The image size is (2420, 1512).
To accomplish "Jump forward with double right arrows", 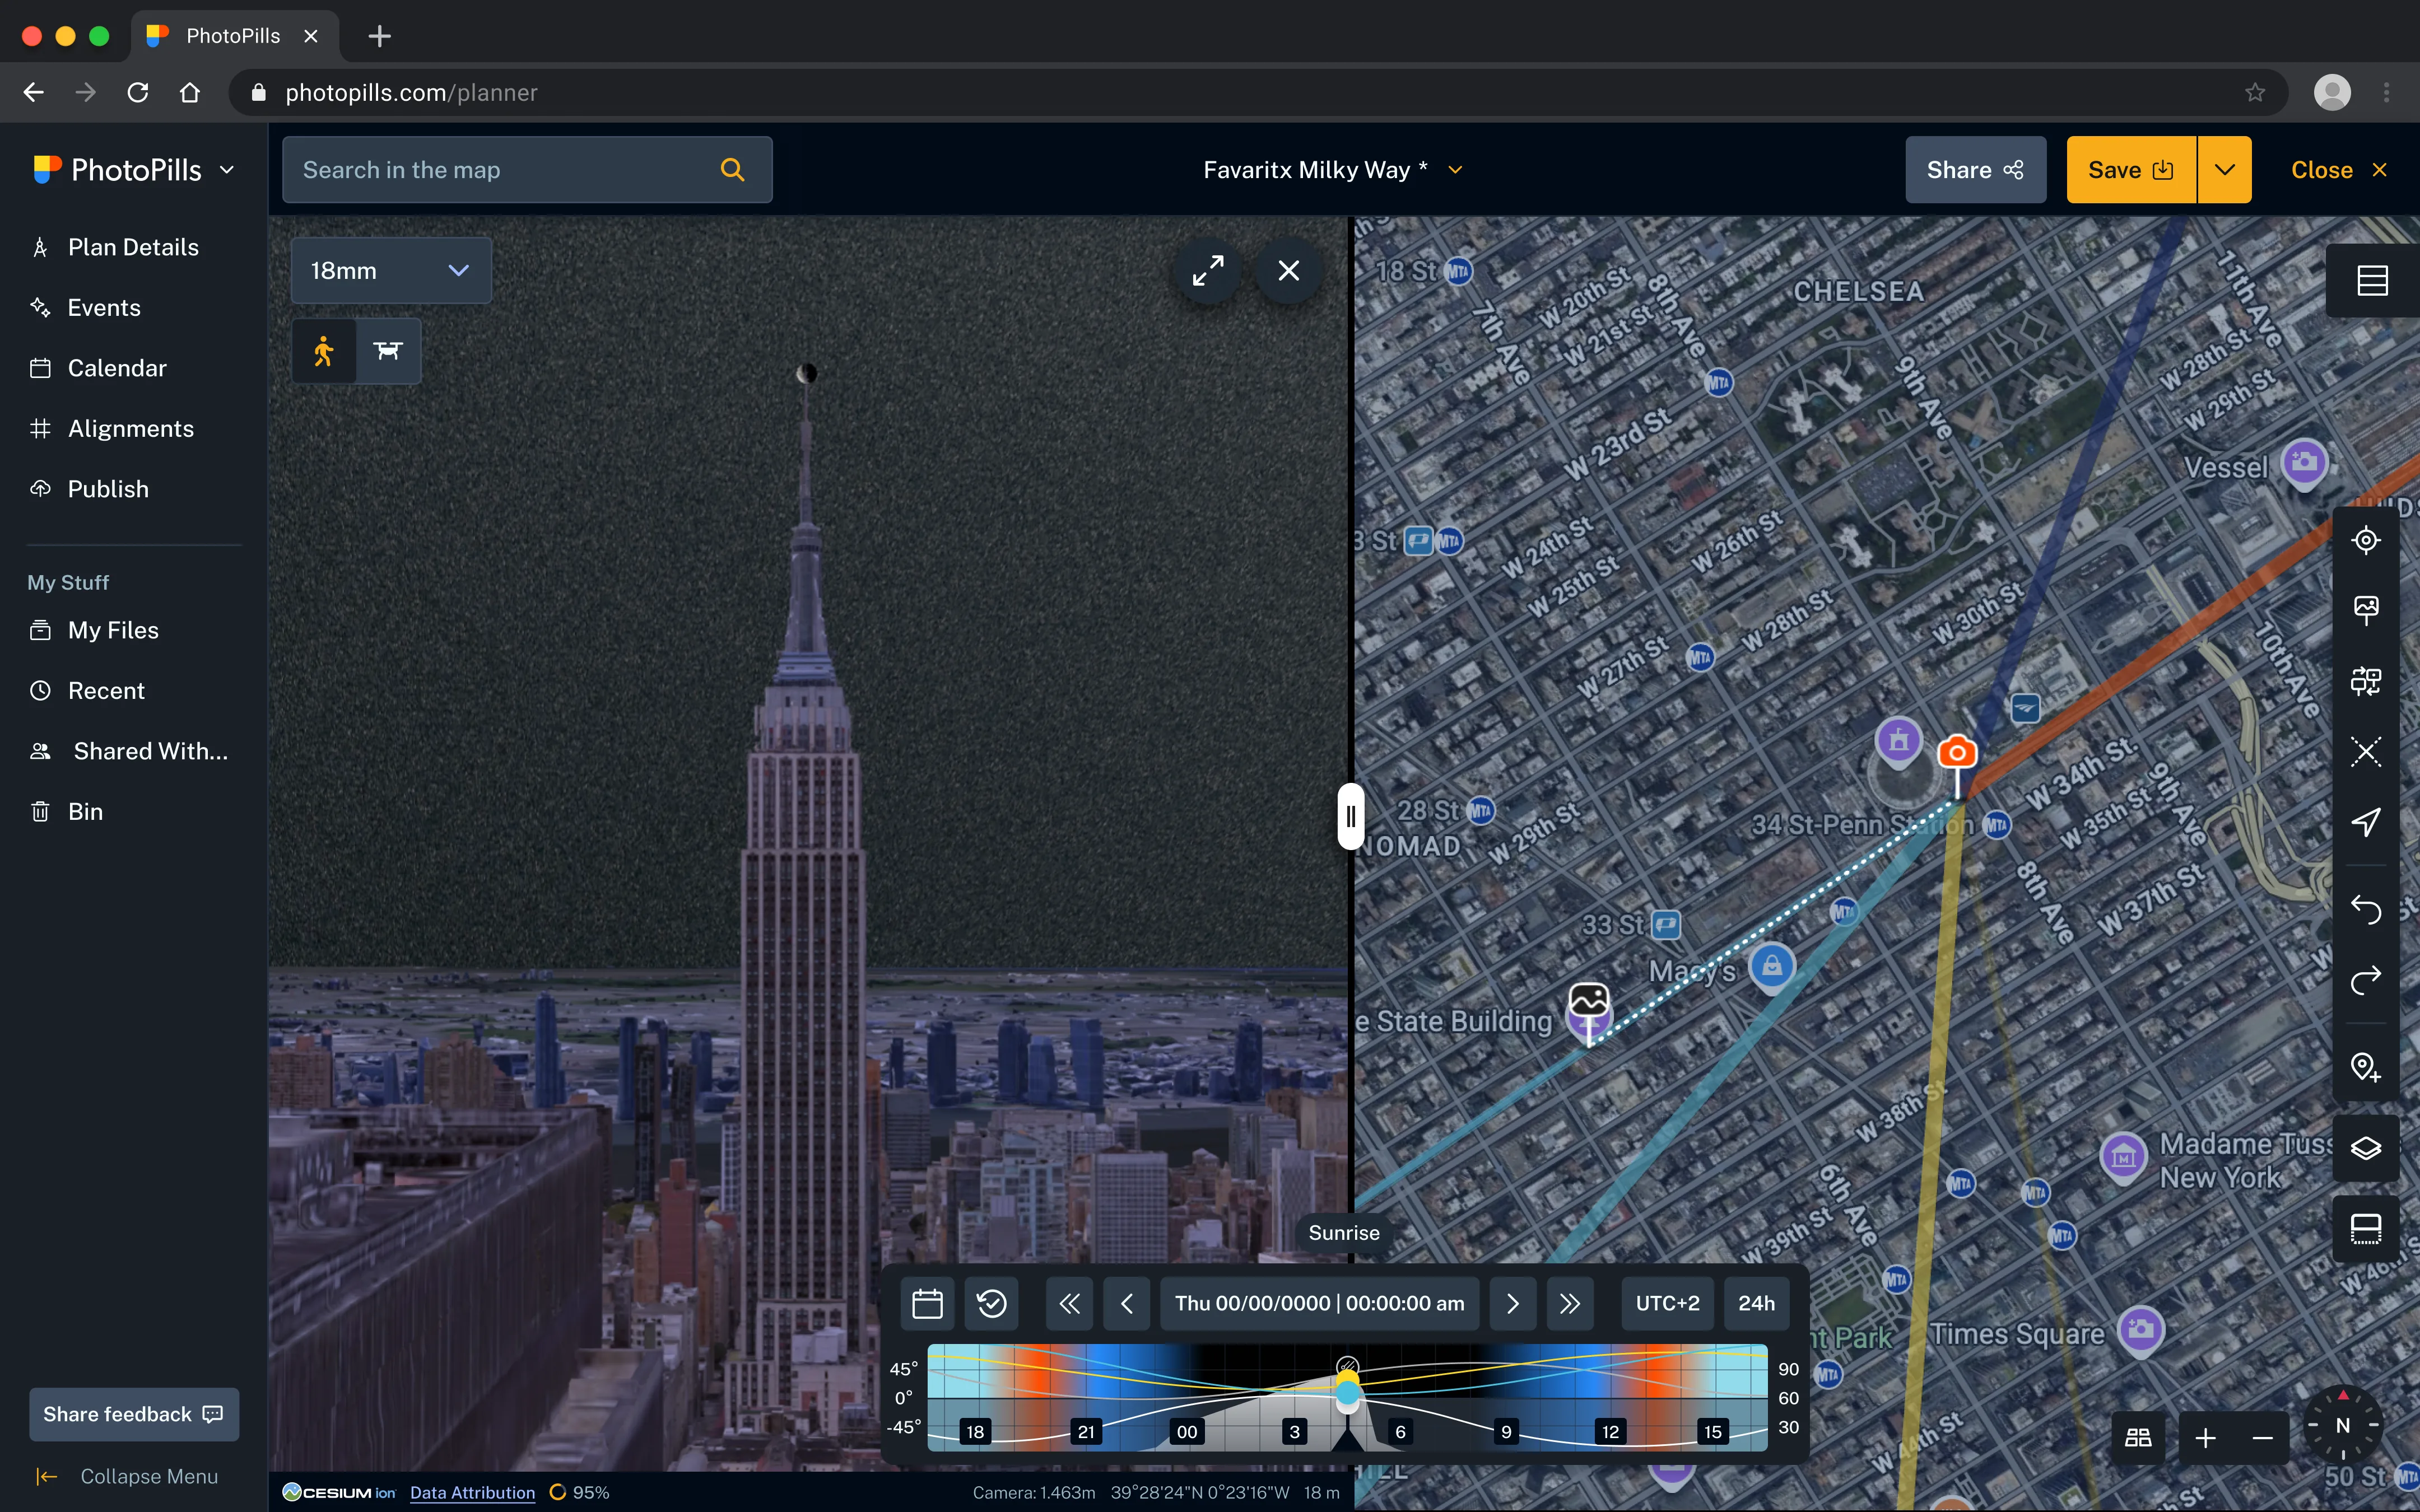I will 1570,1303.
